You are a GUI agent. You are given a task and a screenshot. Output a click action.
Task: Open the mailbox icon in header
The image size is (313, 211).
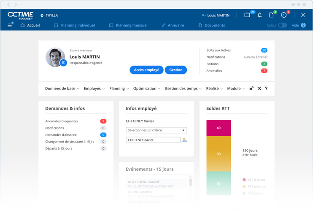click(x=247, y=15)
